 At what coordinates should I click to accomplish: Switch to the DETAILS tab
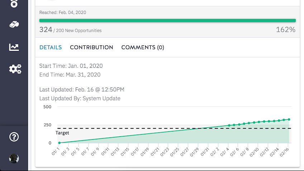(51, 47)
